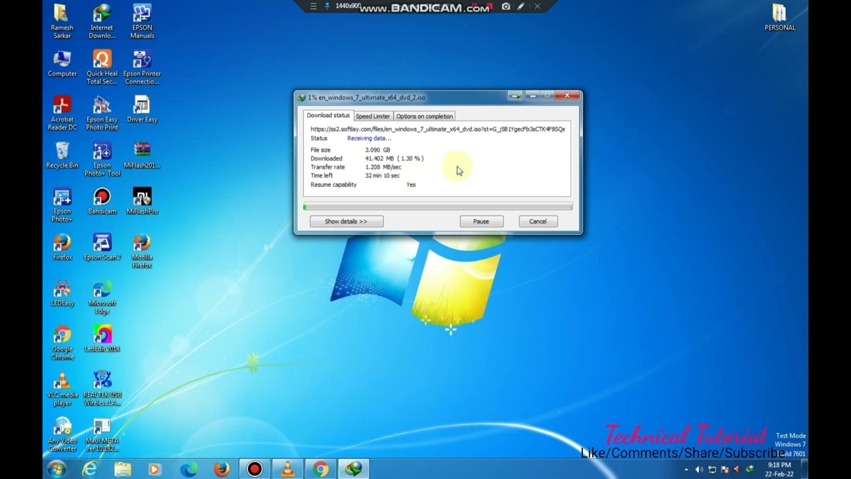Image resolution: width=851 pixels, height=479 pixels.
Task: Open the Windows Start menu
Action: (57, 469)
